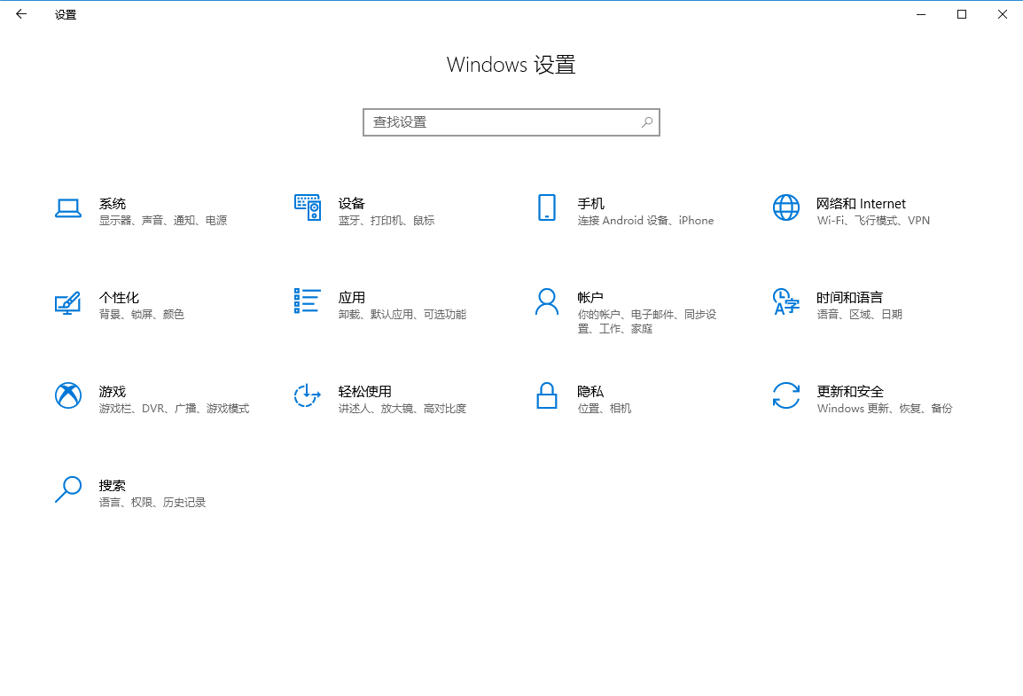Click description Wi-Fi、飞行模式、VPN

[x=873, y=221]
